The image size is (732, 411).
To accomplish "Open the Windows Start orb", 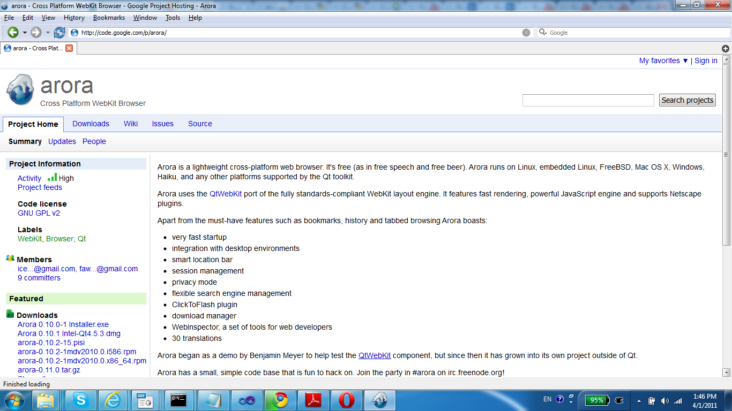I will coord(14,400).
